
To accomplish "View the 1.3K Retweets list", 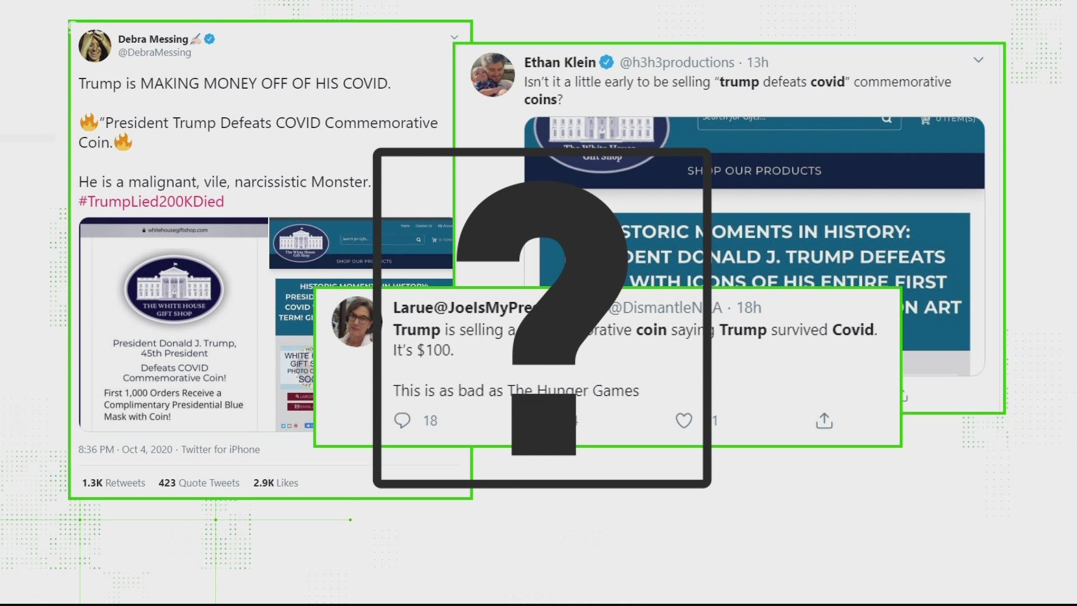I will (113, 483).
